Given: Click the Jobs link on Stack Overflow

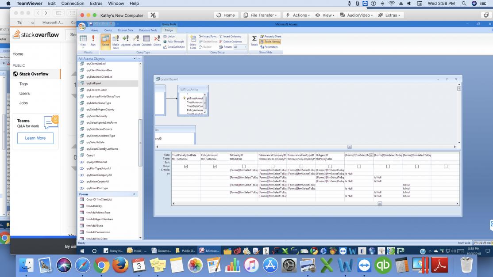Looking at the screenshot, I should [23, 103].
